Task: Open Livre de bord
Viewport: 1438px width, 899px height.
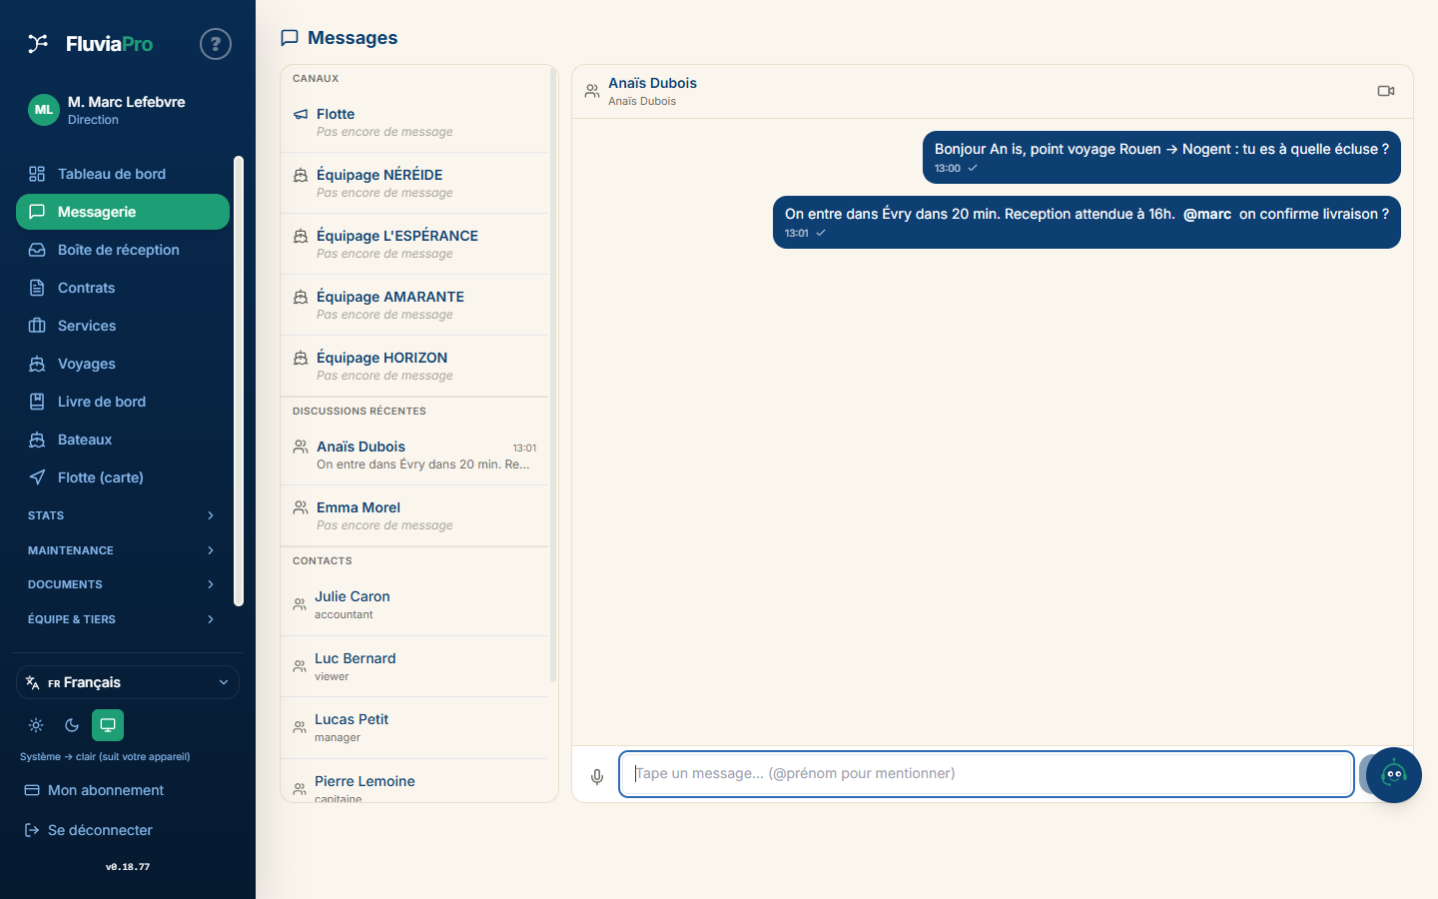Action: pyautogui.click(x=123, y=402)
